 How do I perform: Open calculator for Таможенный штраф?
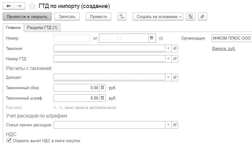(x=102, y=98)
